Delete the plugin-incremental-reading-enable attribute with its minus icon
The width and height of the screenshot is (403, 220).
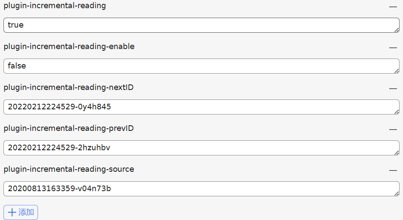[x=393, y=48]
